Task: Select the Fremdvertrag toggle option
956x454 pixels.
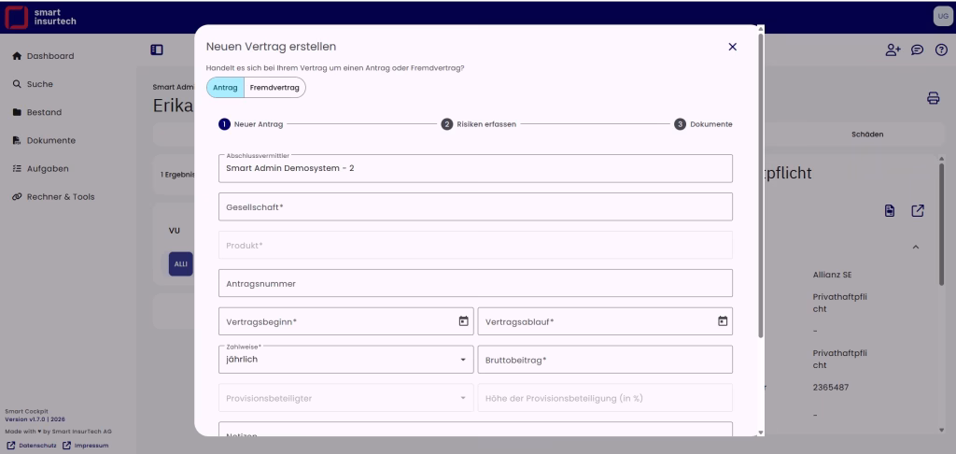Action: (274, 87)
